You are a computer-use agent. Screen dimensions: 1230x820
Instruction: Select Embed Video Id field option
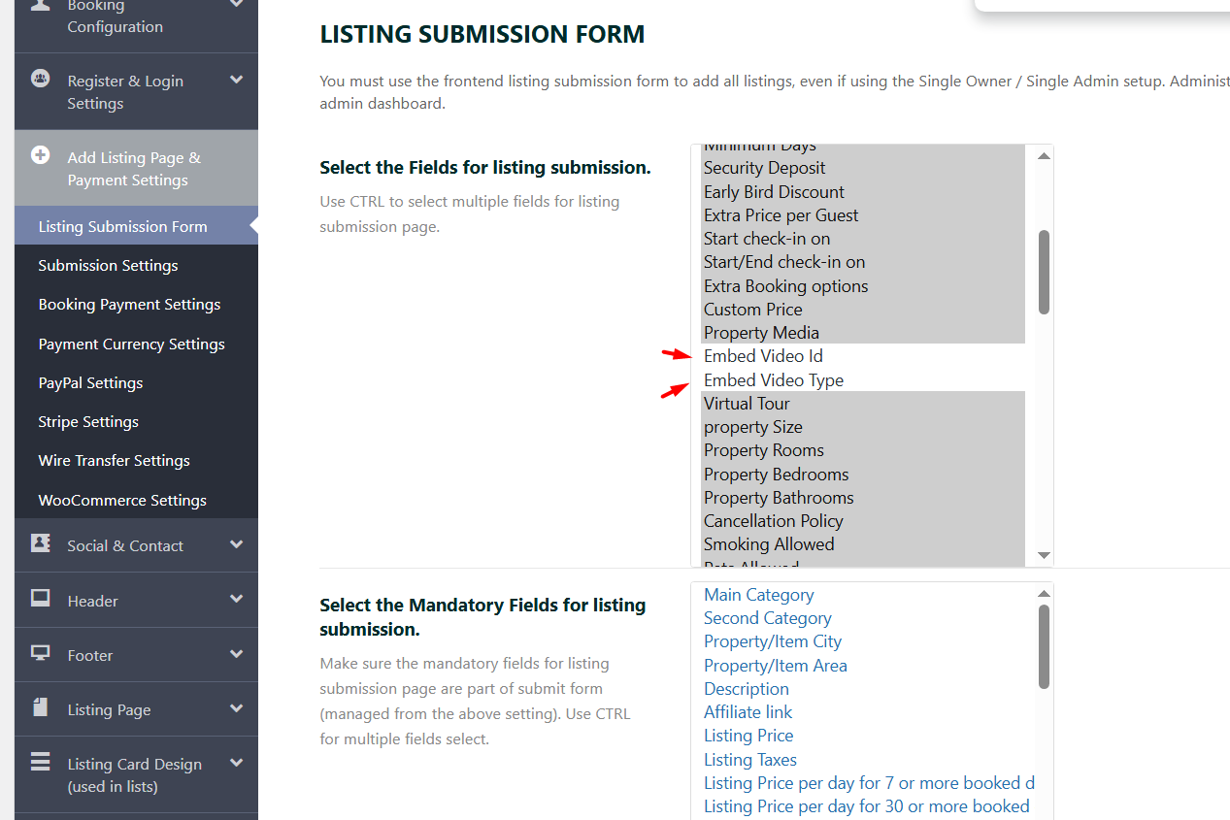(x=763, y=356)
